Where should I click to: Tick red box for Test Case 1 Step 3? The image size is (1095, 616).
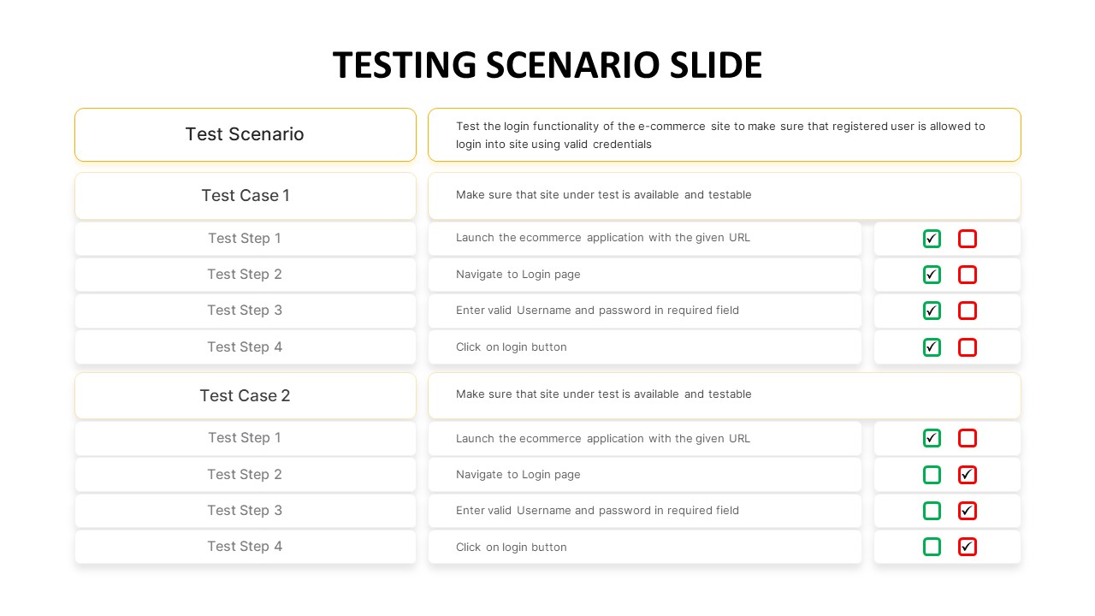pos(968,311)
